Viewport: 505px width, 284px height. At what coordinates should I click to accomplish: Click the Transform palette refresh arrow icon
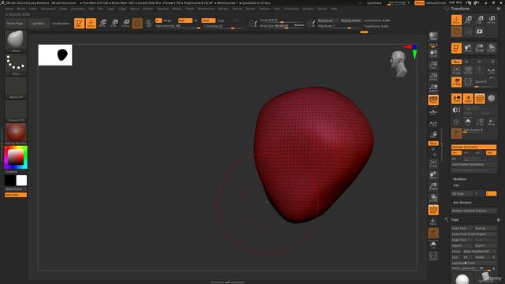point(499,9)
